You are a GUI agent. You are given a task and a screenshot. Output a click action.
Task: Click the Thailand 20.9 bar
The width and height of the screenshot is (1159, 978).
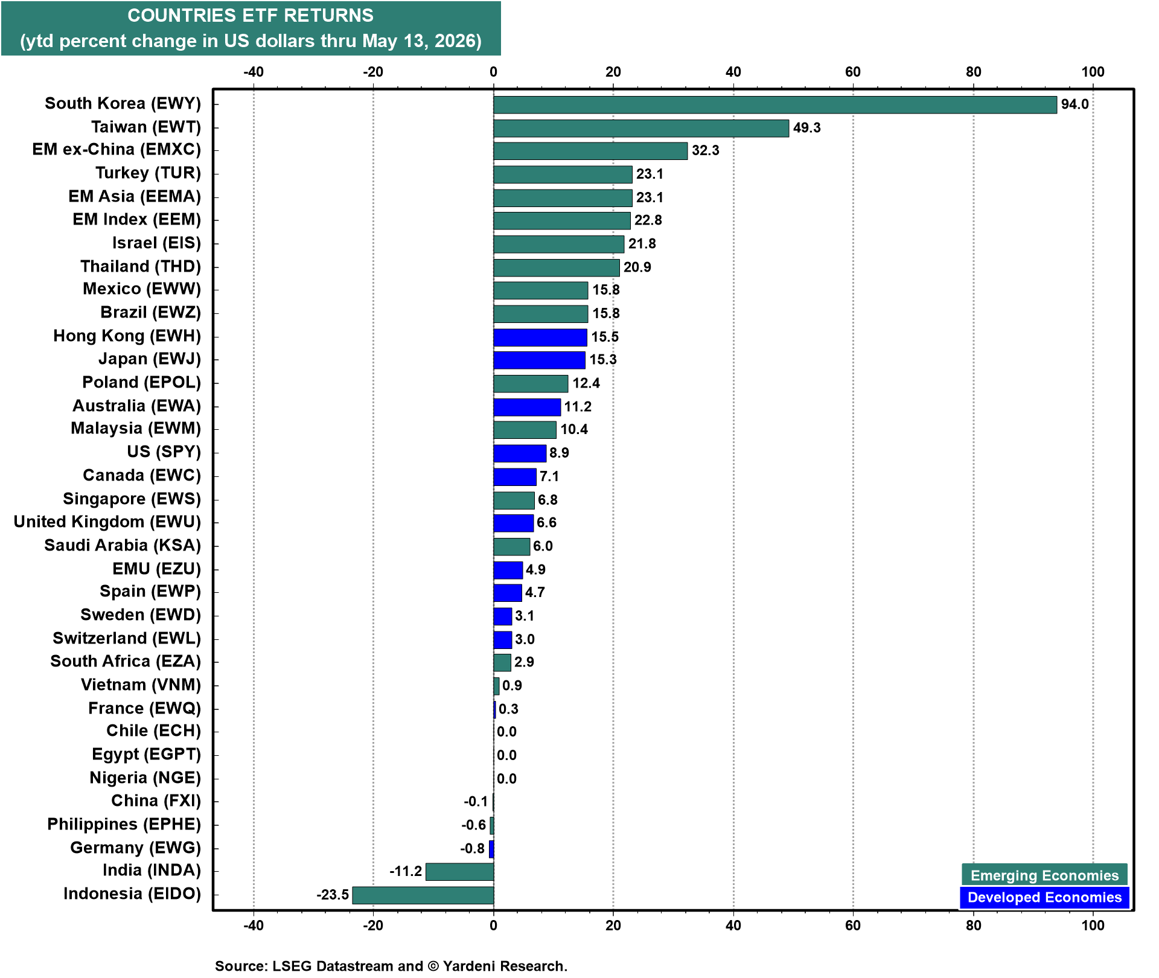tap(556, 267)
